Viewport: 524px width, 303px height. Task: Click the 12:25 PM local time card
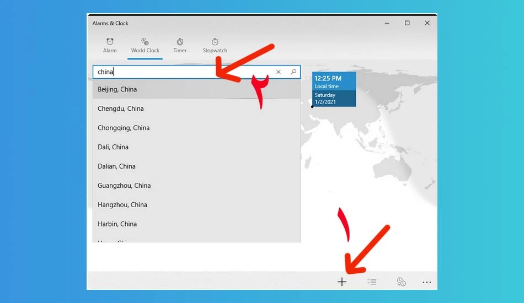pyautogui.click(x=334, y=89)
